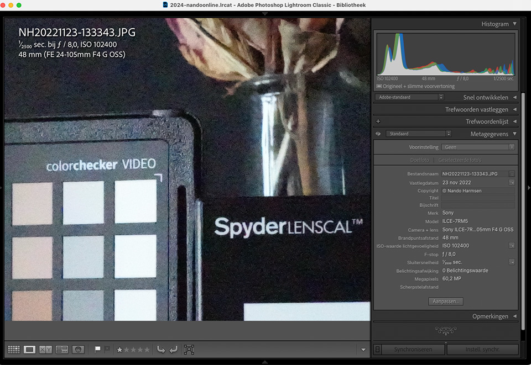531x365 pixels.
Task: Set the rating to five stars
Action: coord(147,350)
